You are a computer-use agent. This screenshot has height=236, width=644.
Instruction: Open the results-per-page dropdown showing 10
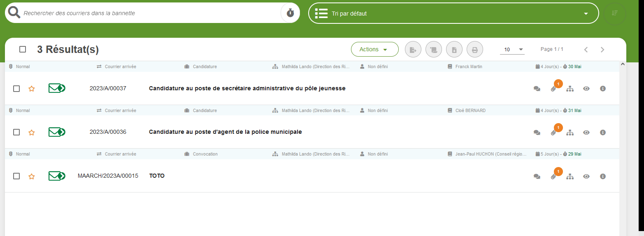511,50
